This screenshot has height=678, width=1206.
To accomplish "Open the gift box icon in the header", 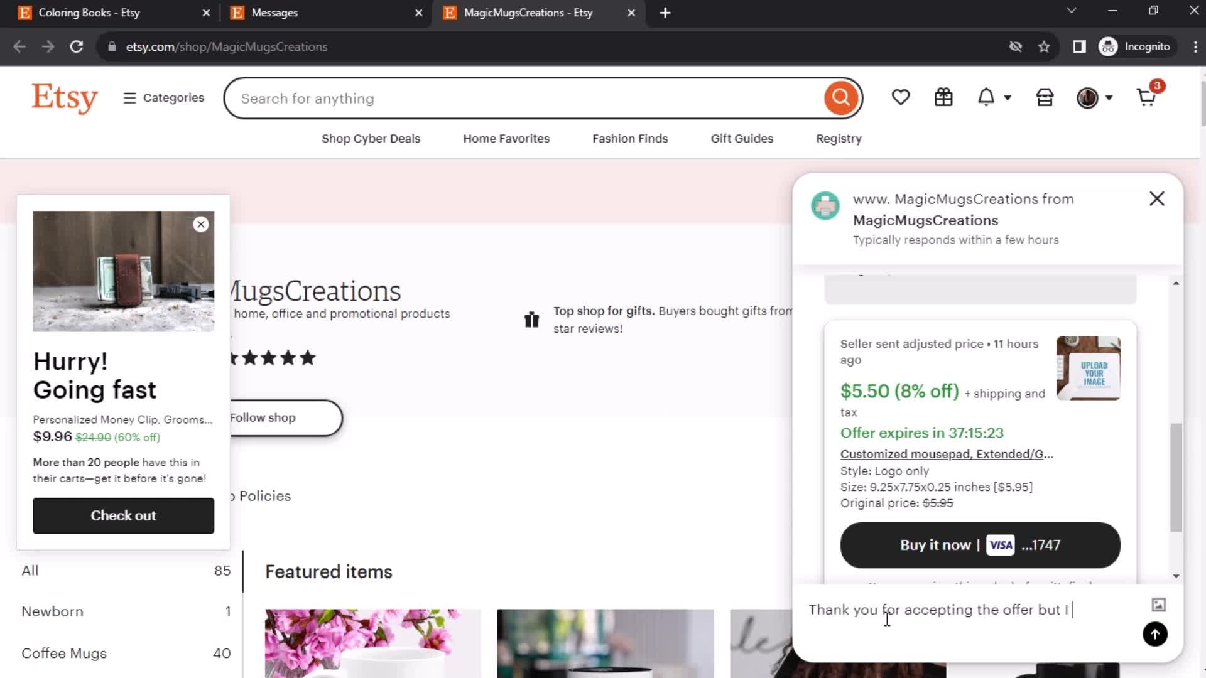I will tap(943, 97).
